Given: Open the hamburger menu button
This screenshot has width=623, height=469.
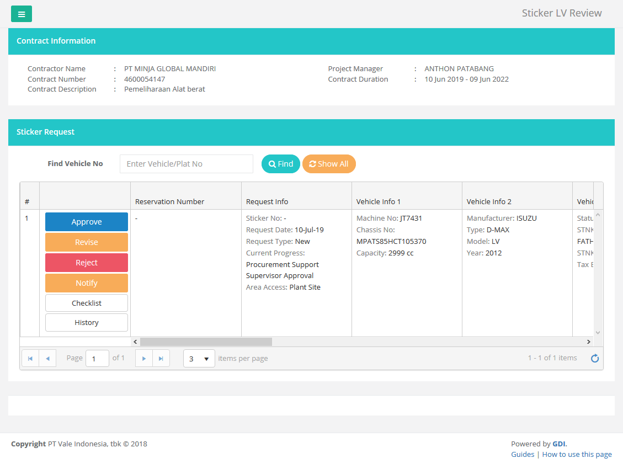Looking at the screenshot, I should pyautogui.click(x=22, y=14).
